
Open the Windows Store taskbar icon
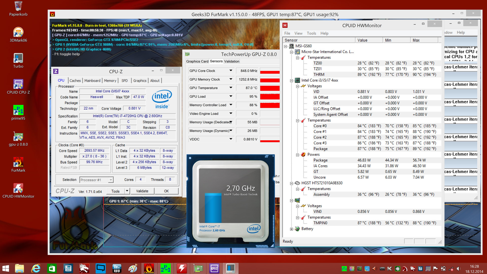[x=52, y=268]
